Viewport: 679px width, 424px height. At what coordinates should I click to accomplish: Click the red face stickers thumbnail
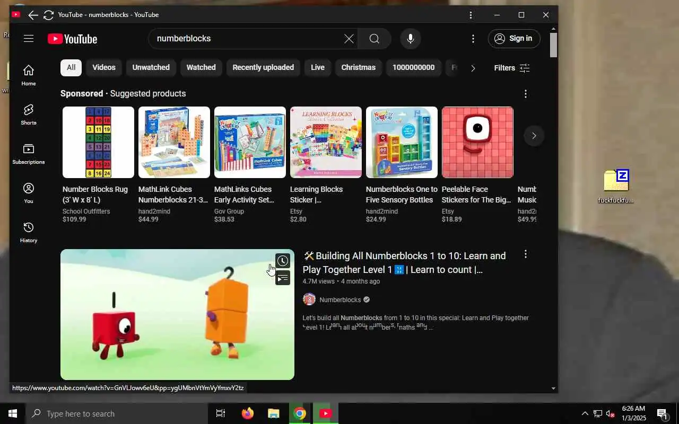tap(477, 142)
